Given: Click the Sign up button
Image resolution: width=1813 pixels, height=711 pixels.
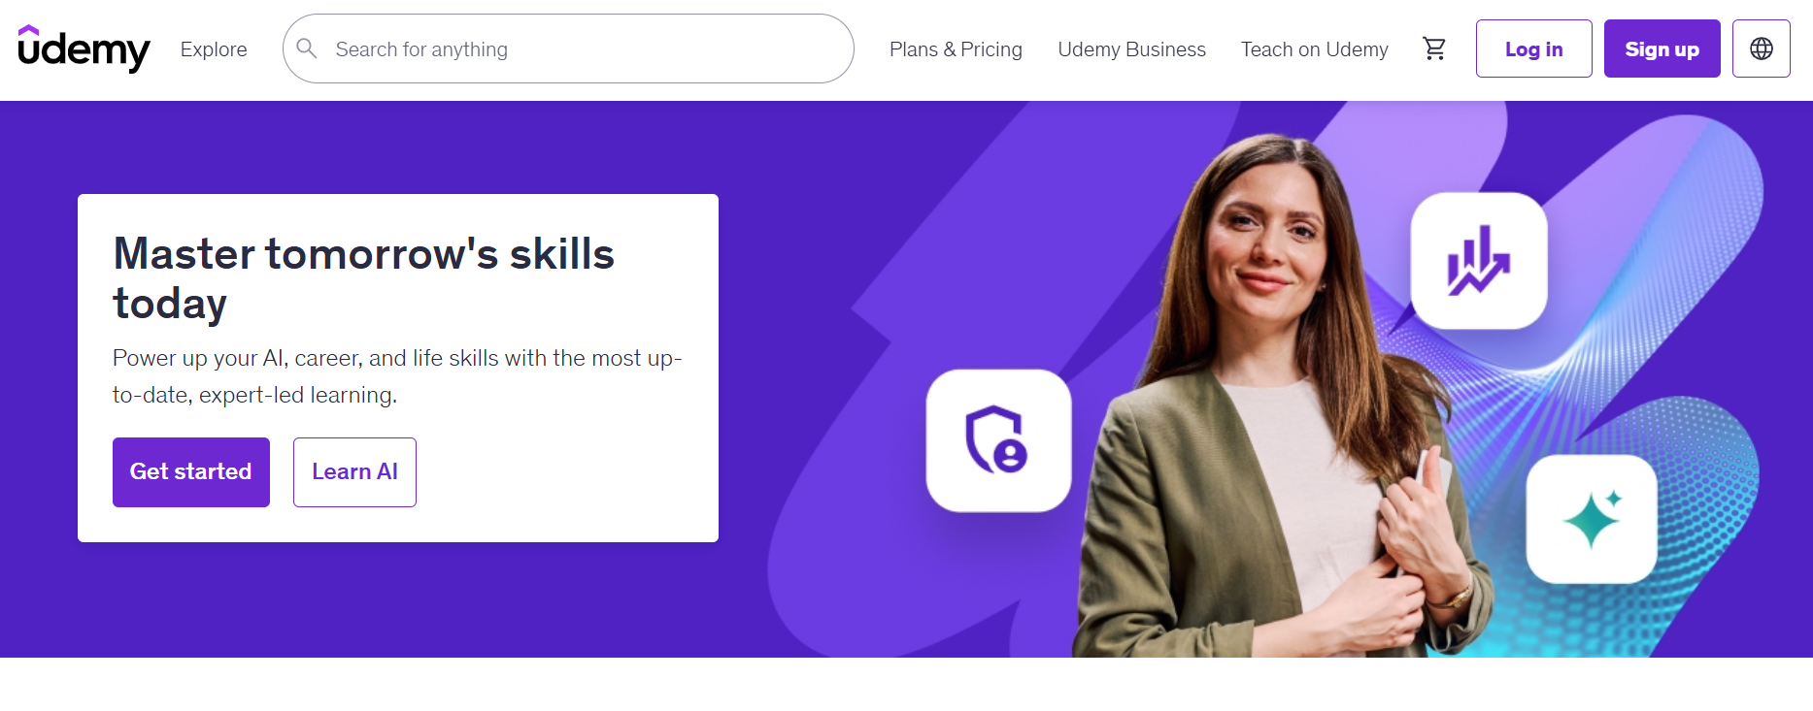Looking at the screenshot, I should 1662,48.
